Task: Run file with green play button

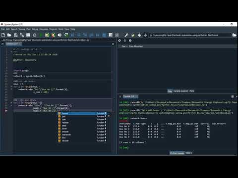Action: point(41,35)
